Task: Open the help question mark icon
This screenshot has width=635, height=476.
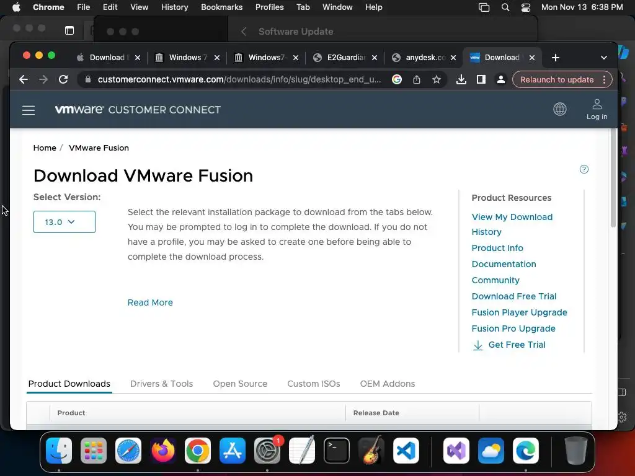Action: (x=584, y=169)
